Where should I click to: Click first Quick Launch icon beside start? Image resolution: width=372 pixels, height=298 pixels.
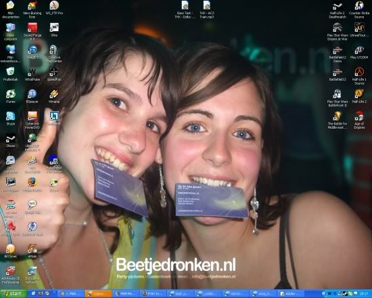33,294
